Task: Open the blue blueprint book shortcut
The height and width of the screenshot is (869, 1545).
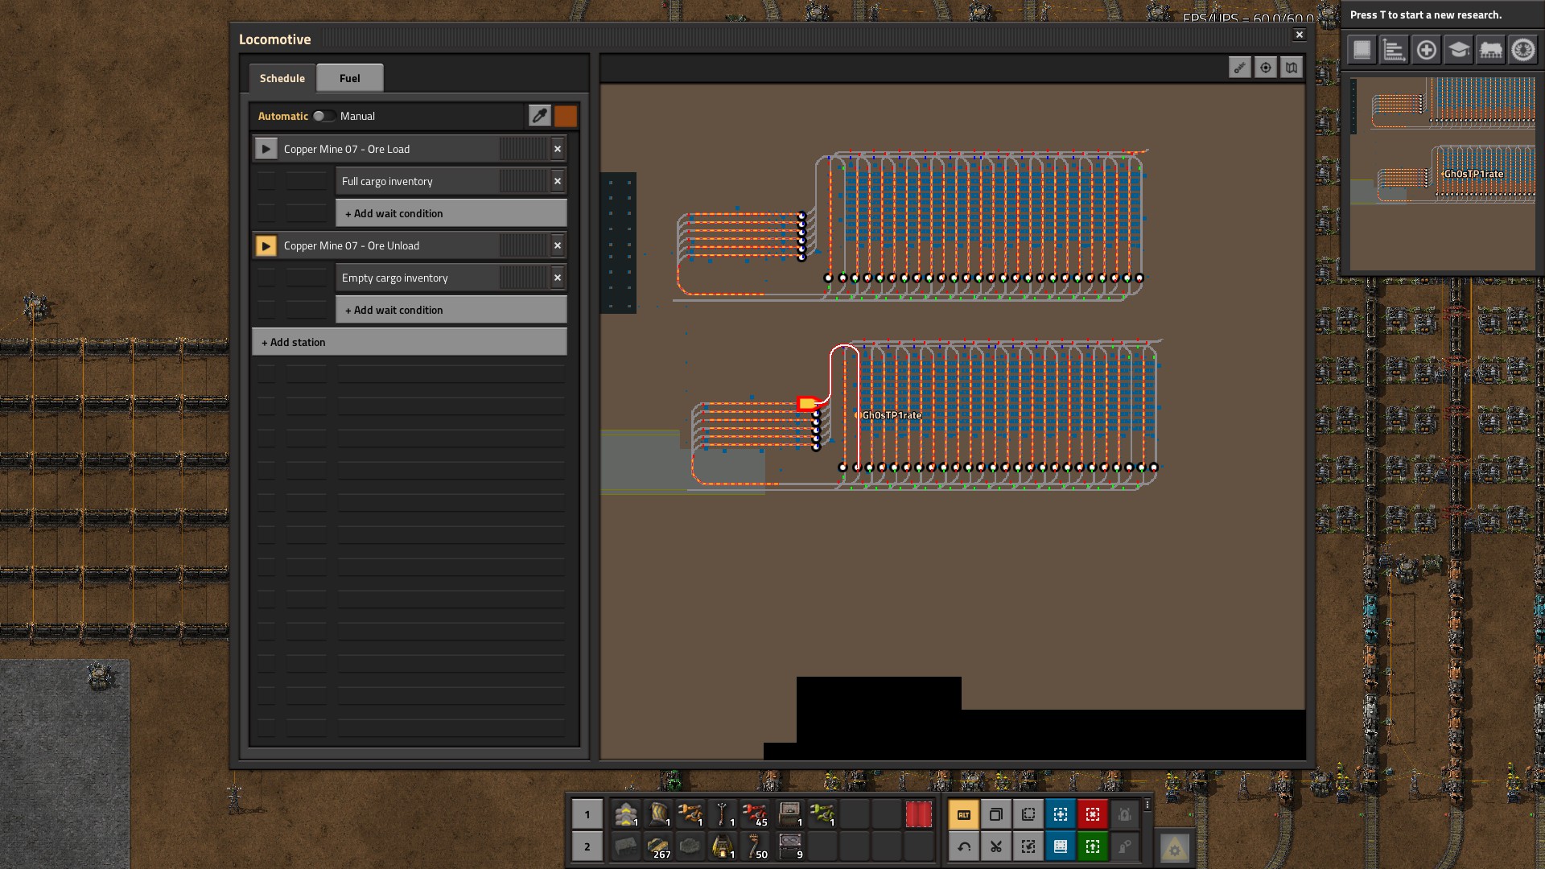Action: click(x=1060, y=846)
